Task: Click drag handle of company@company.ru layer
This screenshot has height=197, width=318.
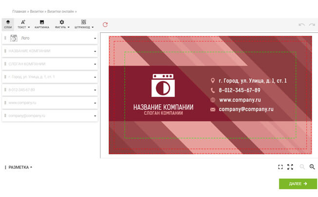Action: [x=5, y=116]
